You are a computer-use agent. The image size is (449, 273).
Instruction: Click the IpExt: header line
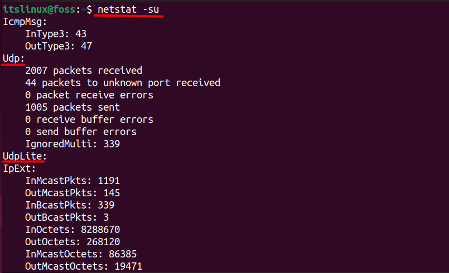point(20,168)
